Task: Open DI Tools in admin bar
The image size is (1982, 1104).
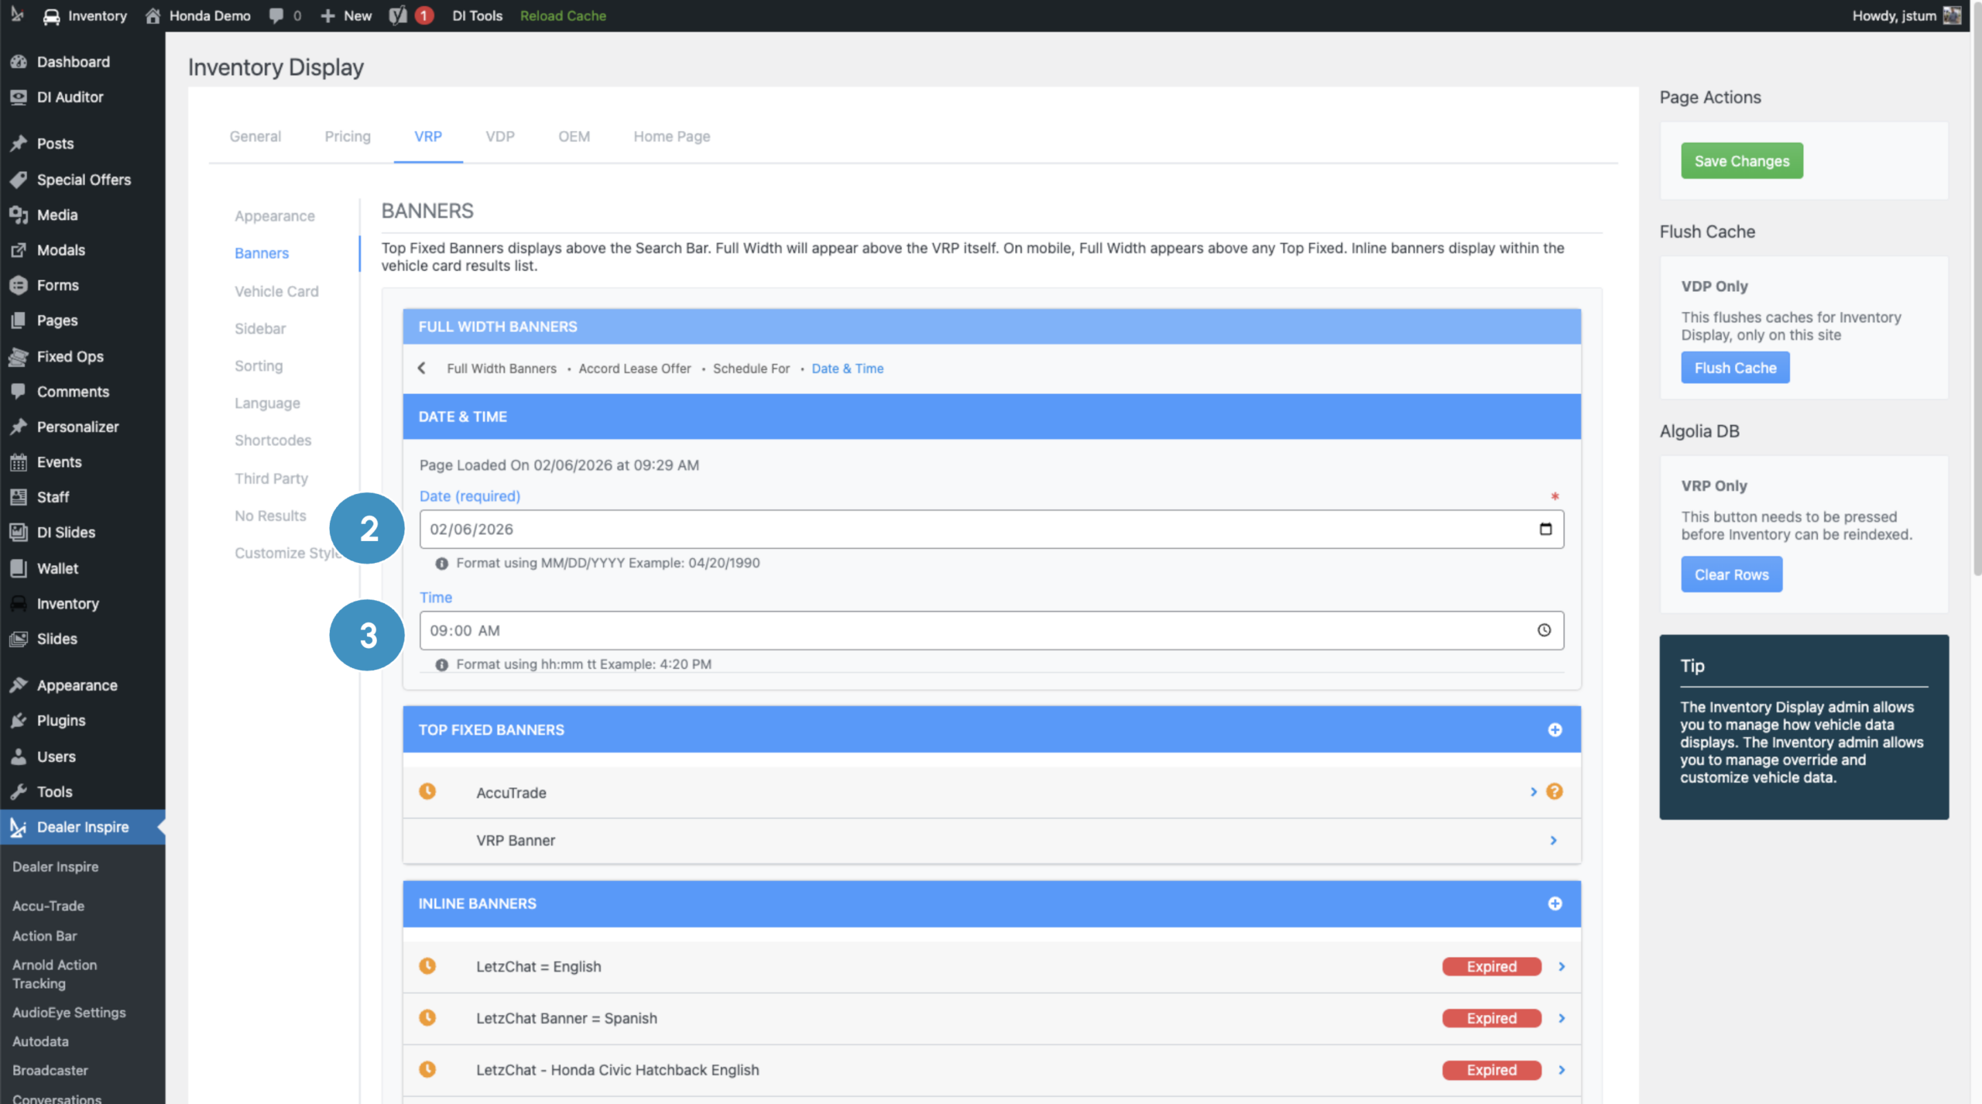Action: point(477,15)
